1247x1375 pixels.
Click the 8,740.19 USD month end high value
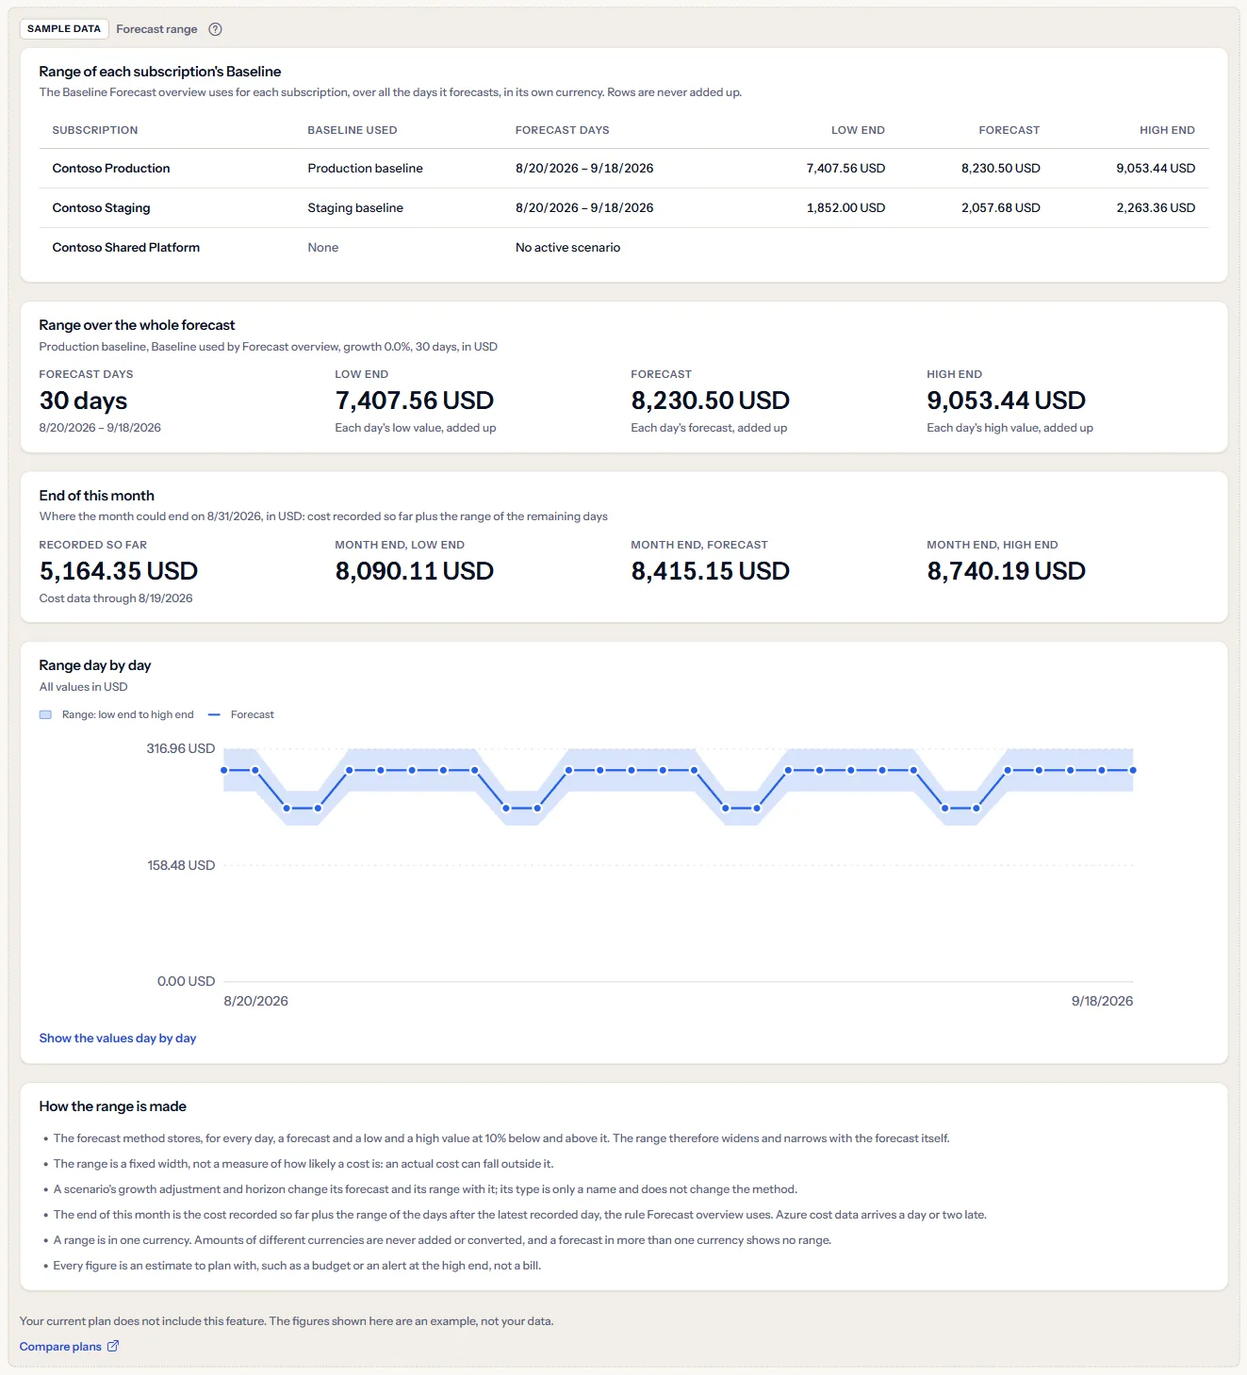pos(1007,571)
